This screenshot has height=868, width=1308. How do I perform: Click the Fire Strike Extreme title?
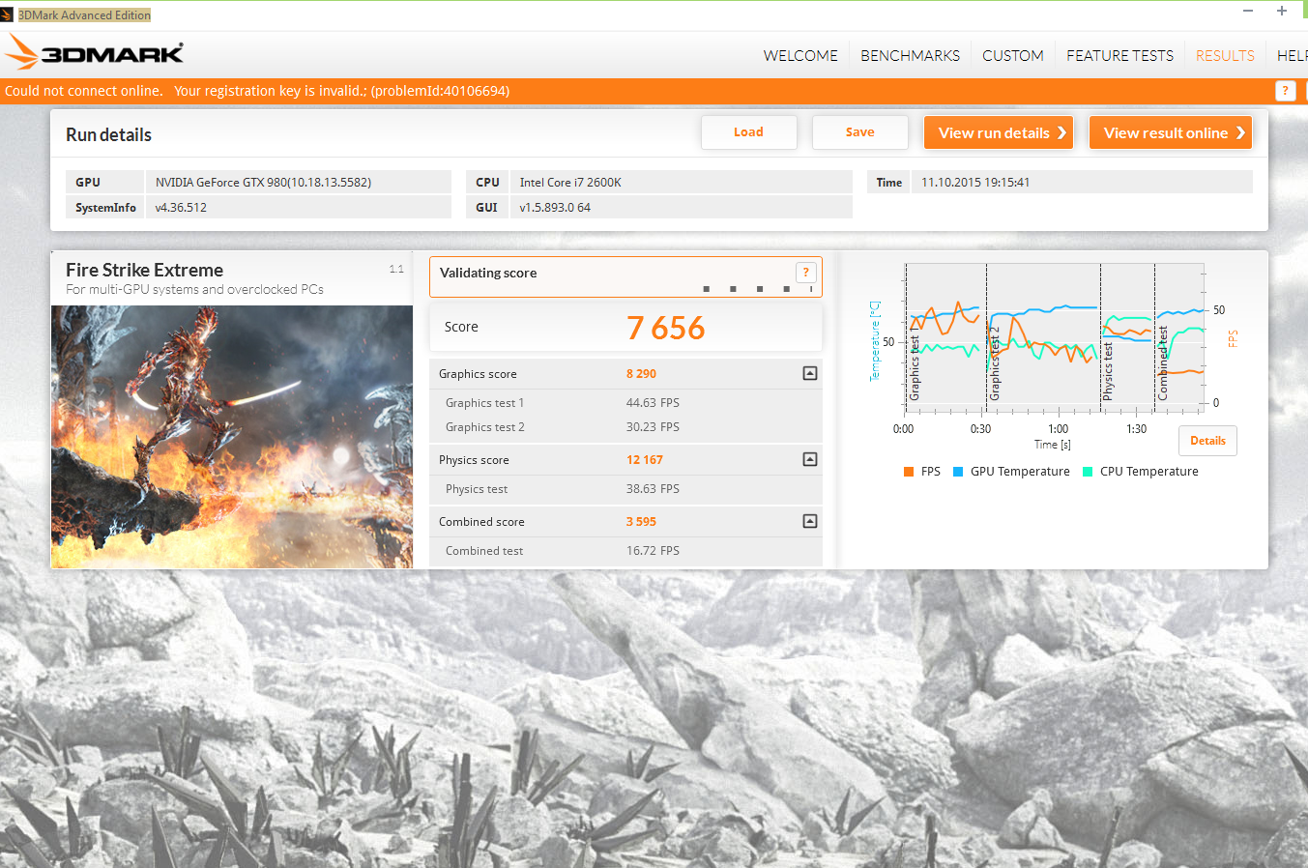pos(144,270)
